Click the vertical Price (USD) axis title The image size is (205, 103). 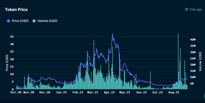[7, 63]
